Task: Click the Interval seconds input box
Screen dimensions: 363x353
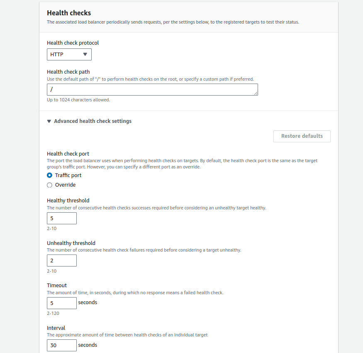Action: point(62,345)
